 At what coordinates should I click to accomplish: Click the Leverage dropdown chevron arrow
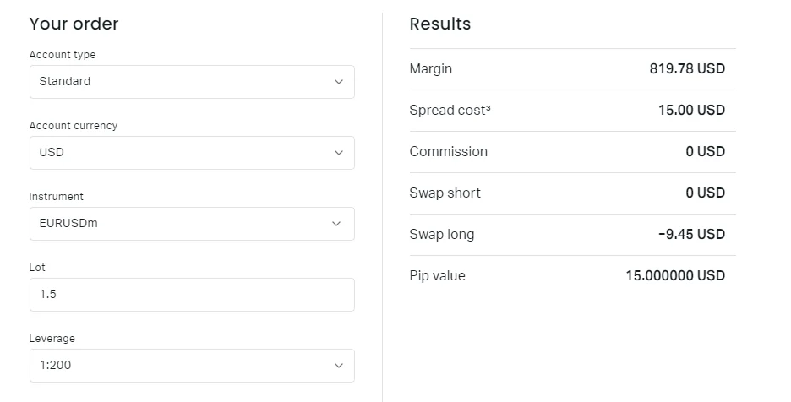click(339, 366)
